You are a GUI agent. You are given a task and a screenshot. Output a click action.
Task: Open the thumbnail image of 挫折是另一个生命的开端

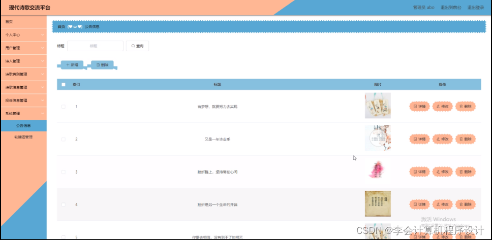378,203
